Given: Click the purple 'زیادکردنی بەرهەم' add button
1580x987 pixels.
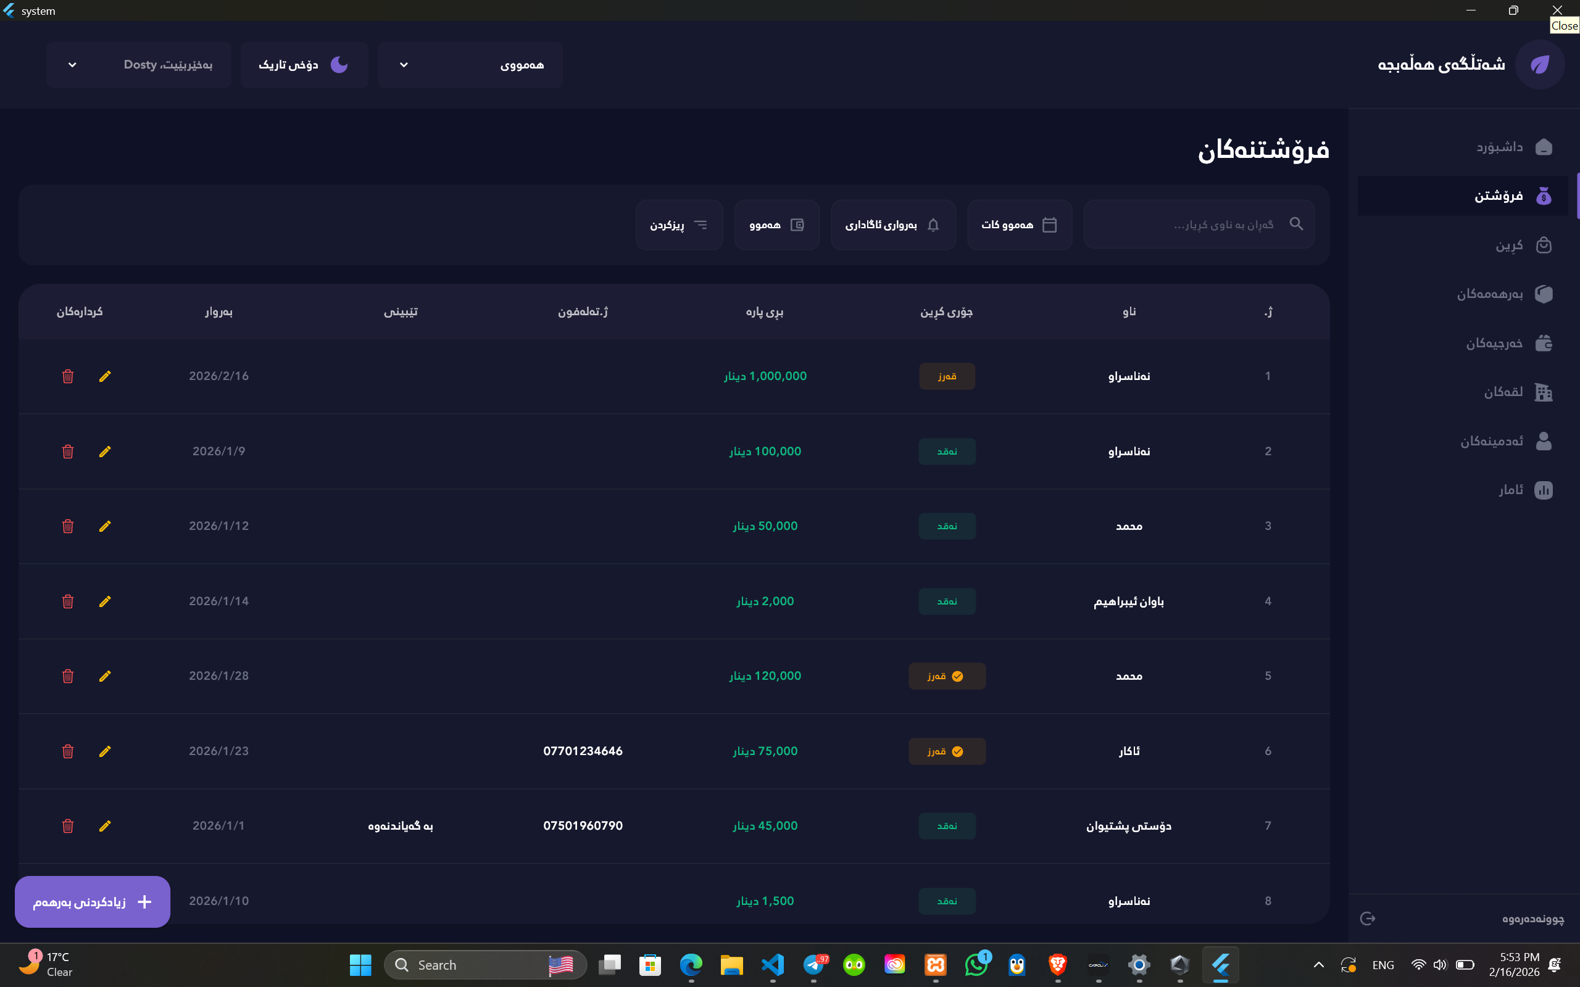Looking at the screenshot, I should tap(93, 901).
